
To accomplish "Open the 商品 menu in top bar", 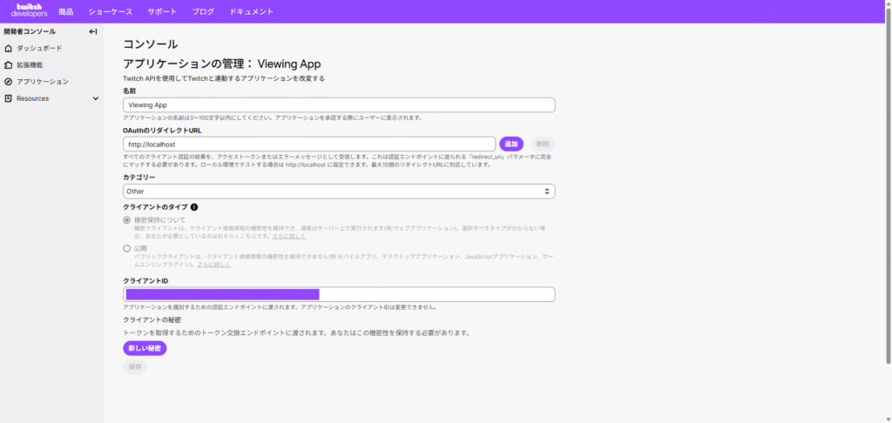I will coord(66,11).
